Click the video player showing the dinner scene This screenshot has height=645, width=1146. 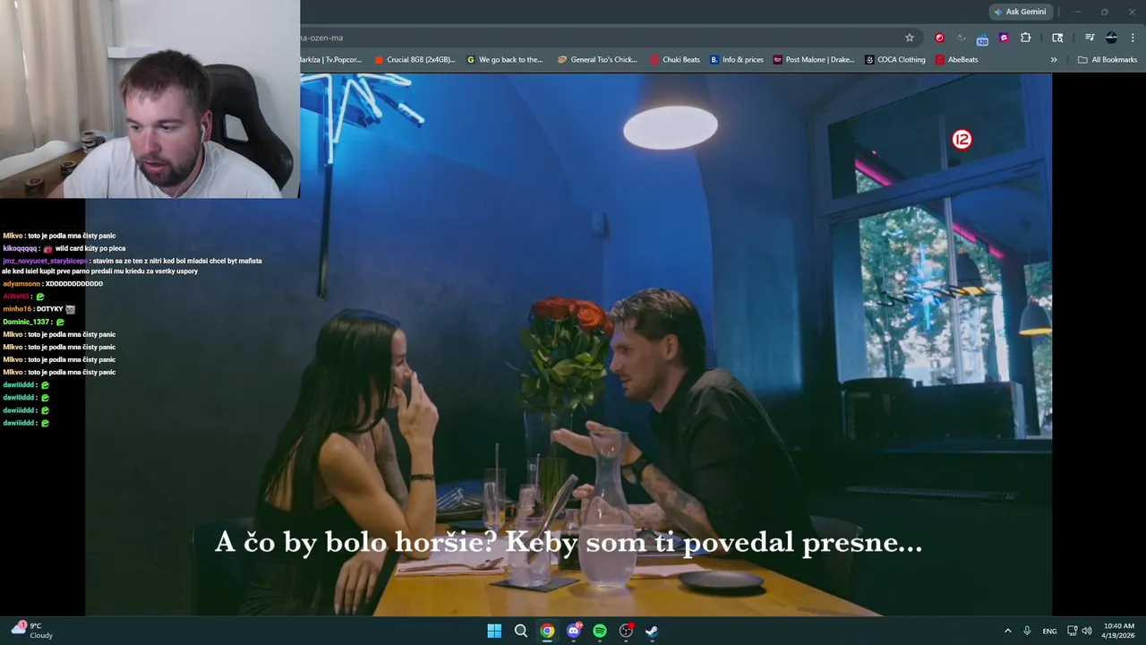click(569, 345)
